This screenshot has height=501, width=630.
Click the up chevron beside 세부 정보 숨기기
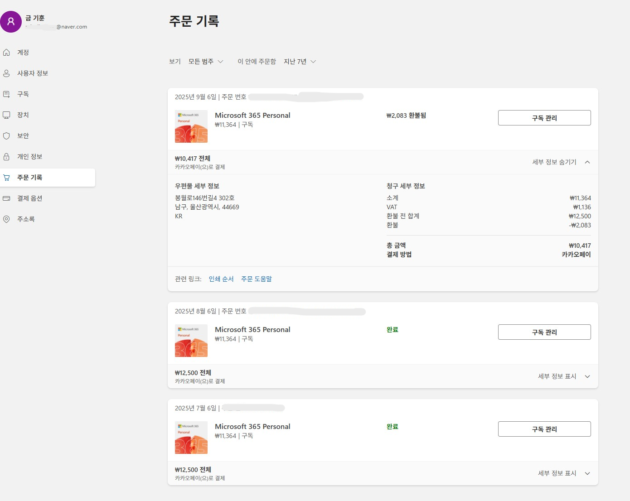(x=587, y=162)
